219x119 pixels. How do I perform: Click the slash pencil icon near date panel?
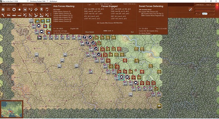click(190, 9)
